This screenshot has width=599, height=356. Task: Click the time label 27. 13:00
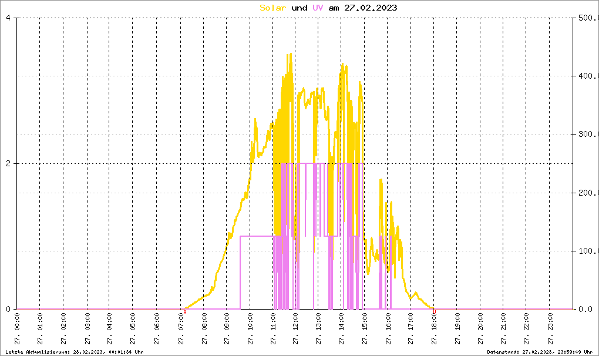(318, 329)
